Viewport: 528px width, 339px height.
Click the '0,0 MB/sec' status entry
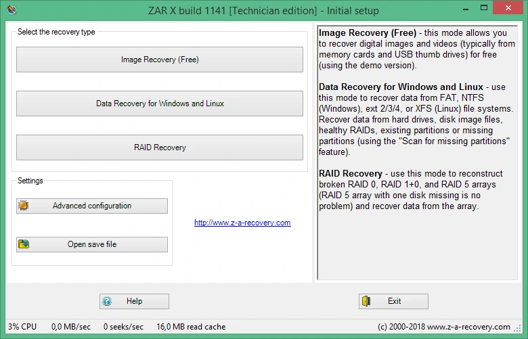click(71, 327)
